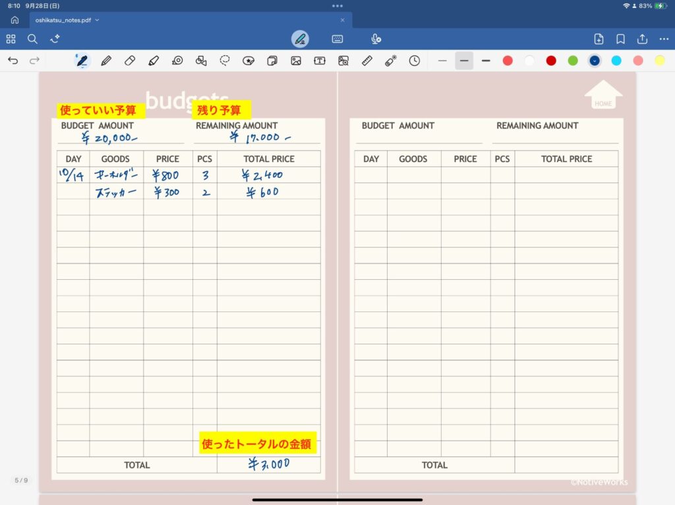Viewport: 675px width, 505px height.
Task: Pick the highlighter tool
Action: pyautogui.click(x=153, y=61)
